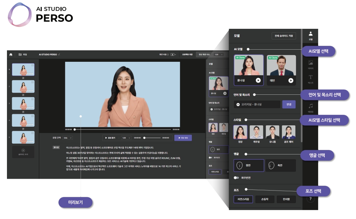Select slide 5 thumbnail
Viewport: 356px width, 219px height.
23,137
